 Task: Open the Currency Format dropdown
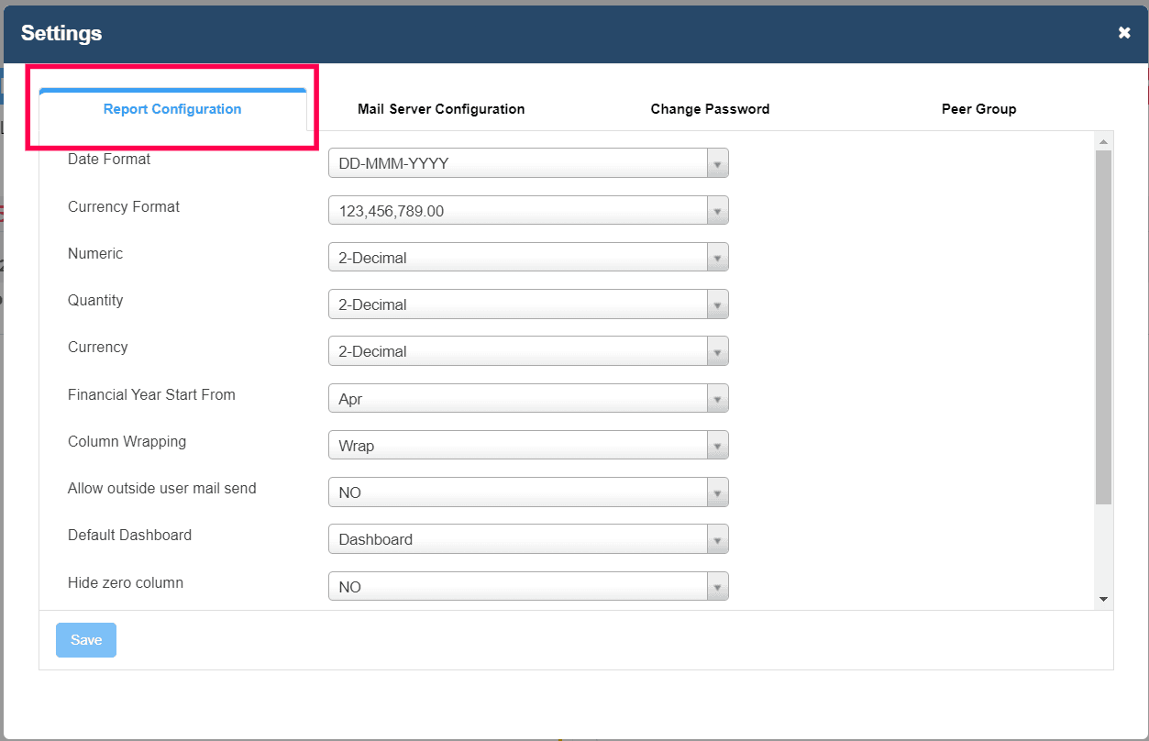point(528,211)
